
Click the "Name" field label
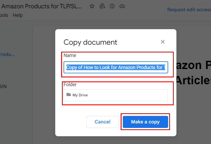70,55
